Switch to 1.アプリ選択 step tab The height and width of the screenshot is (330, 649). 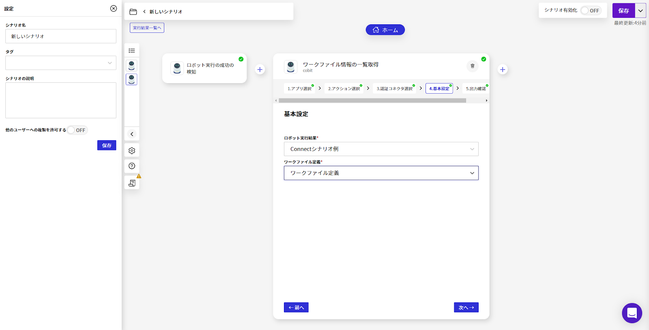[299, 88]
